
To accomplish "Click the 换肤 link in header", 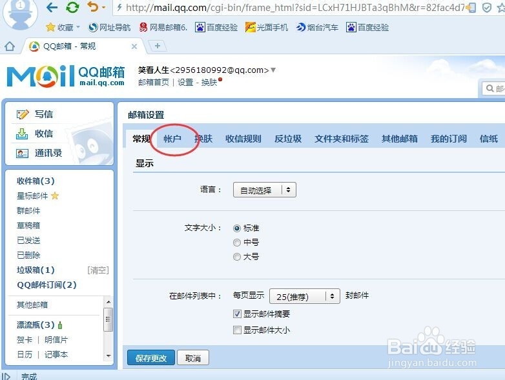I will pos(209,83).
